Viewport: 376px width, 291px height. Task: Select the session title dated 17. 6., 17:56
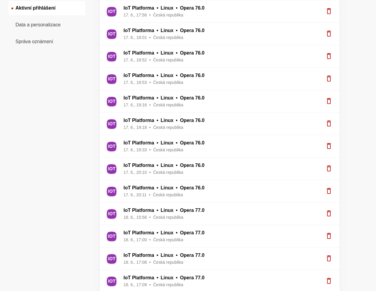(x=164, y=8)
